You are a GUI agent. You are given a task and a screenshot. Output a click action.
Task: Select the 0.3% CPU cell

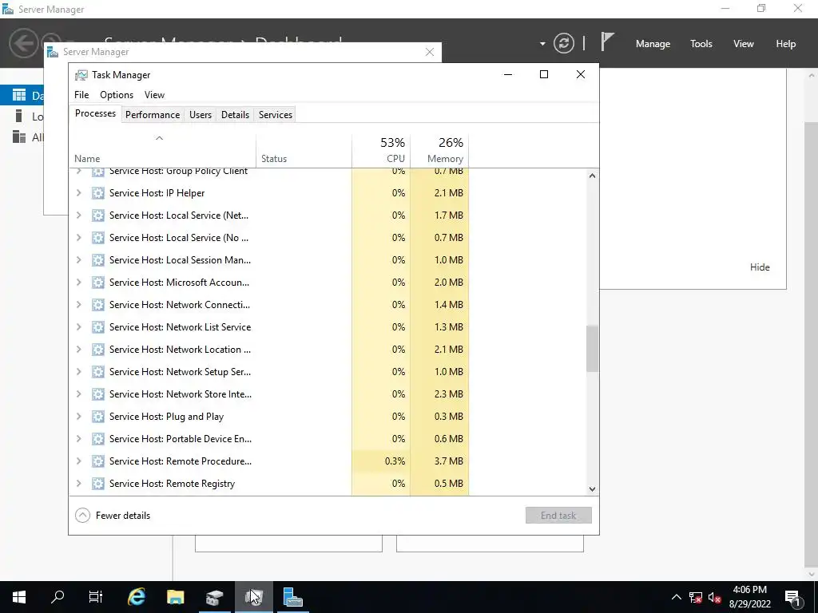(381, 461)
